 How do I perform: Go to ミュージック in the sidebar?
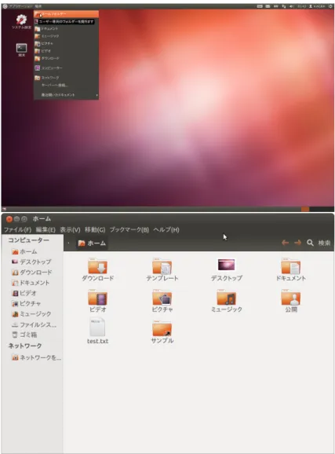31,314
